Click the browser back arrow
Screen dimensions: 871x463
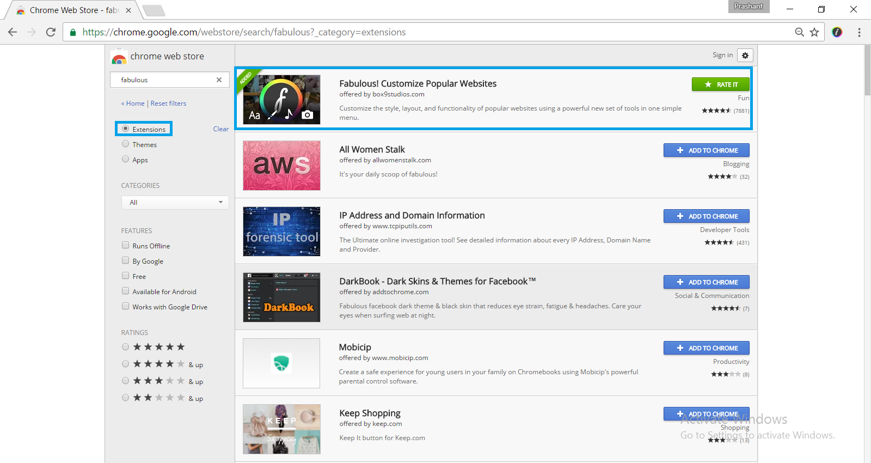[13, 32]
